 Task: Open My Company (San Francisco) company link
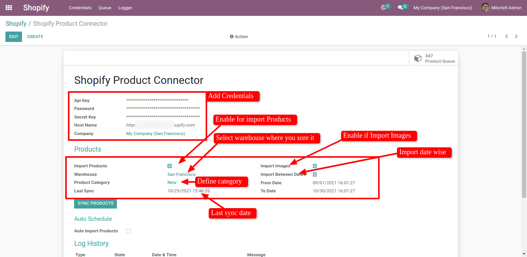tap(156, 134)
